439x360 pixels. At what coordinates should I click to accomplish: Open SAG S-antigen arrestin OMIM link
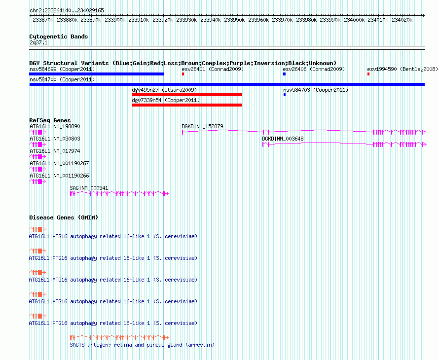pos(142,345)
